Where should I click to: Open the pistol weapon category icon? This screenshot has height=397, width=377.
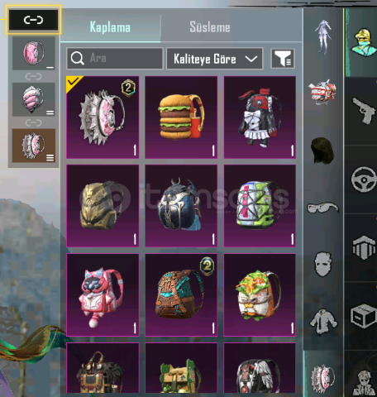[x=363, y=111]
